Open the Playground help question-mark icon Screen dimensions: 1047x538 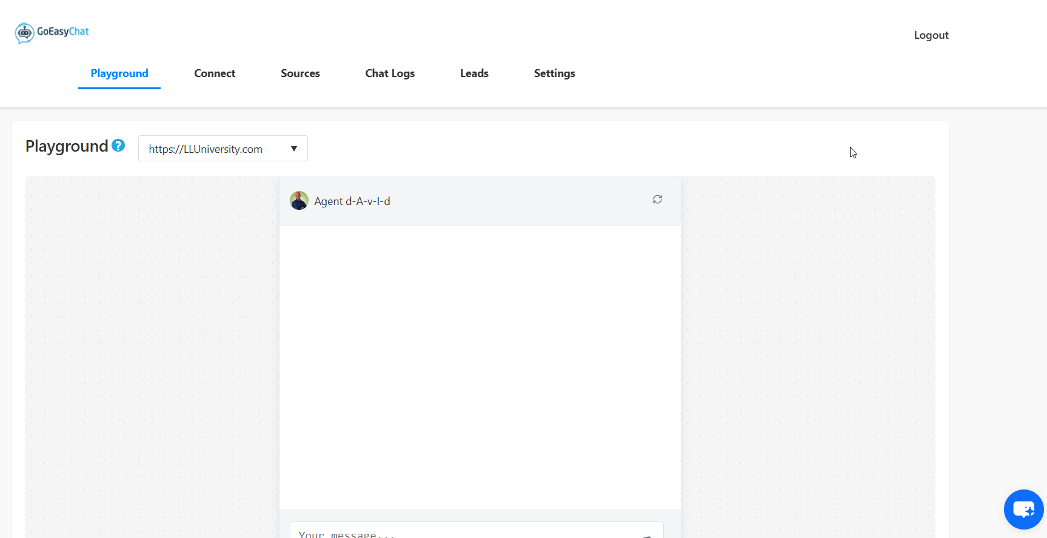[x=118, y=146]
